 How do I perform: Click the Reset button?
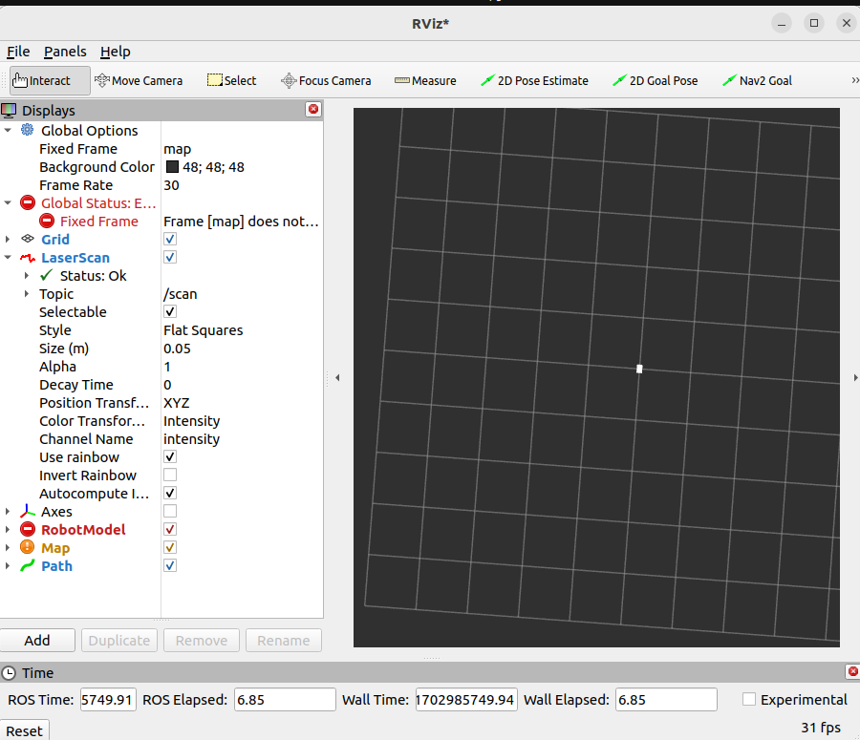point(24,730)
